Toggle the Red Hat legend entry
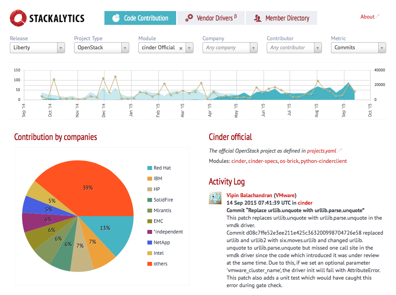 coord(162,168)
